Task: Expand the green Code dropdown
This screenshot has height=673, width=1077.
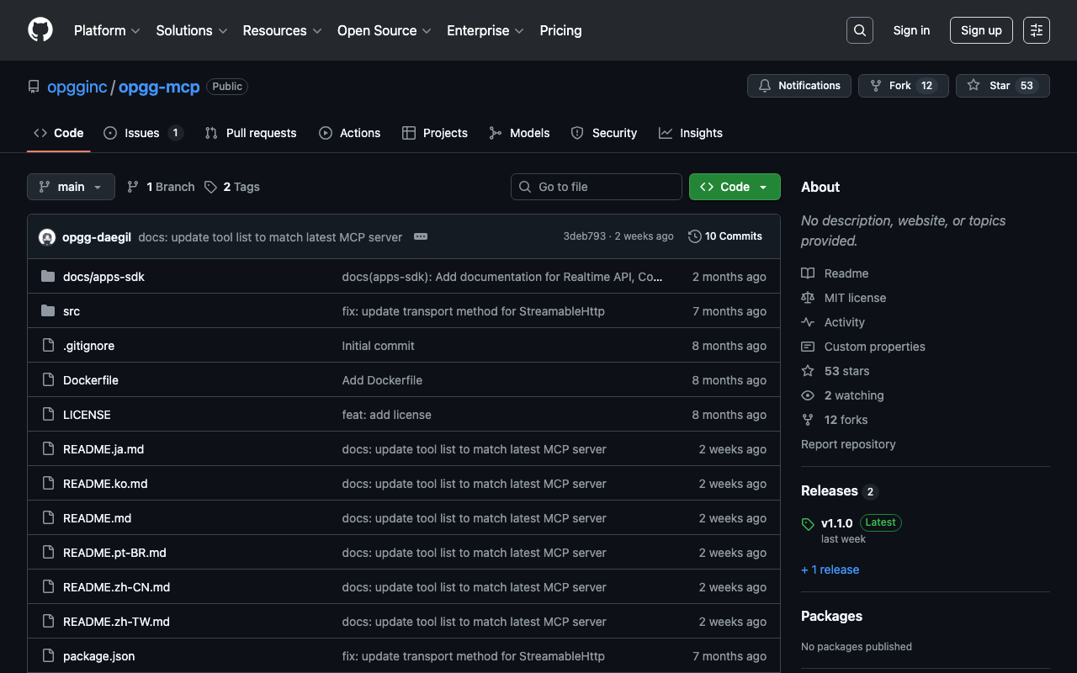Action: tap(734, 187)
